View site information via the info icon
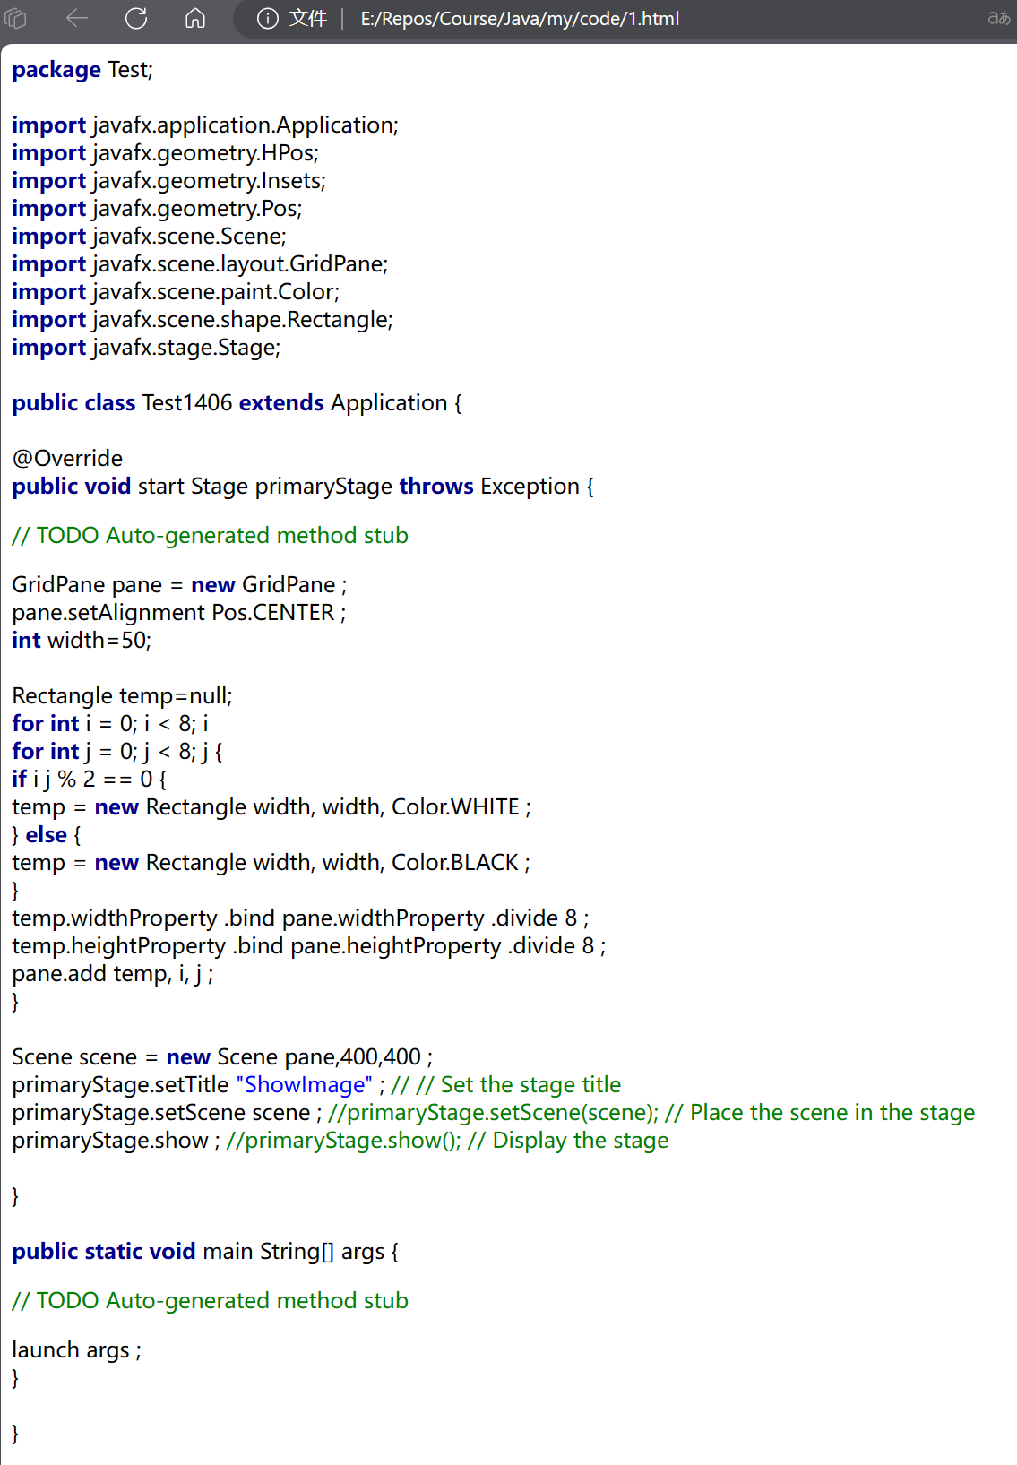The height and width of the screenshot is (1465, 1017). point(267,18)
